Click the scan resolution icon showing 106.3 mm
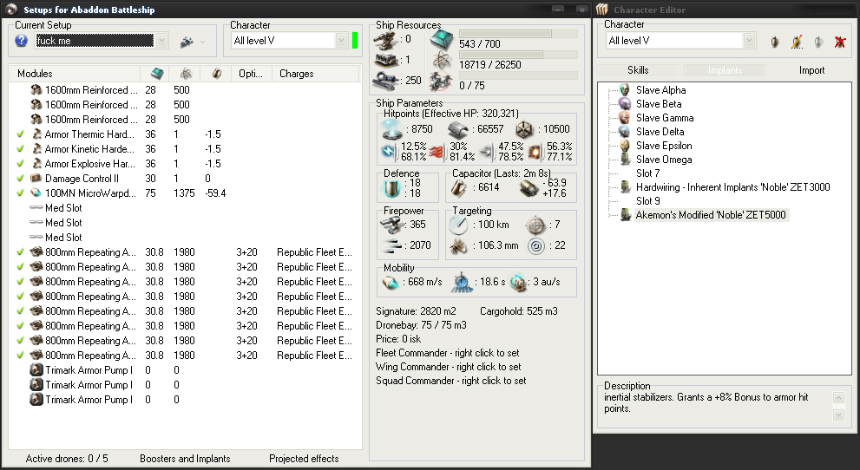 click(x=458, y=246)
